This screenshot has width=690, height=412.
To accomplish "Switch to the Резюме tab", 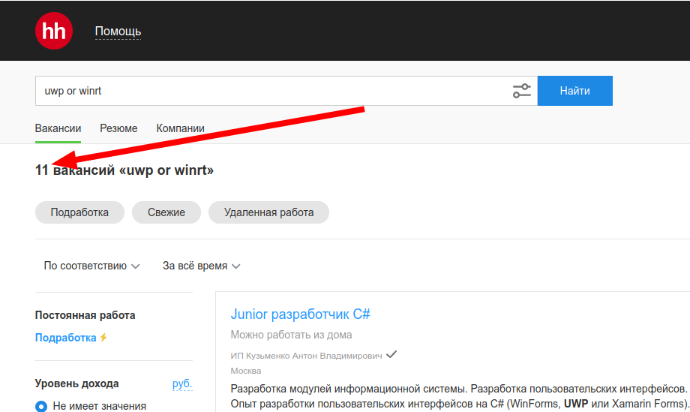I will pos(118,128).
